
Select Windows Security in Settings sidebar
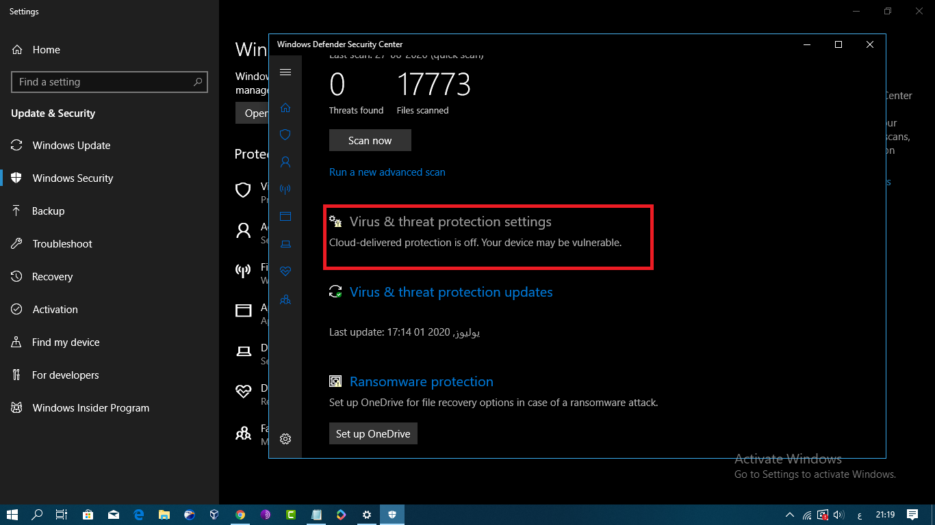110,178
